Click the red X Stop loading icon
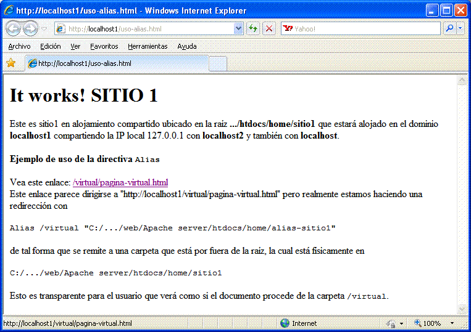471x332 pixels. (269, 29)
